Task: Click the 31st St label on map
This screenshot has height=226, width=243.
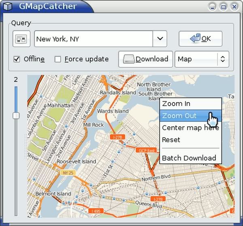Action: click(x=107, y=171)
